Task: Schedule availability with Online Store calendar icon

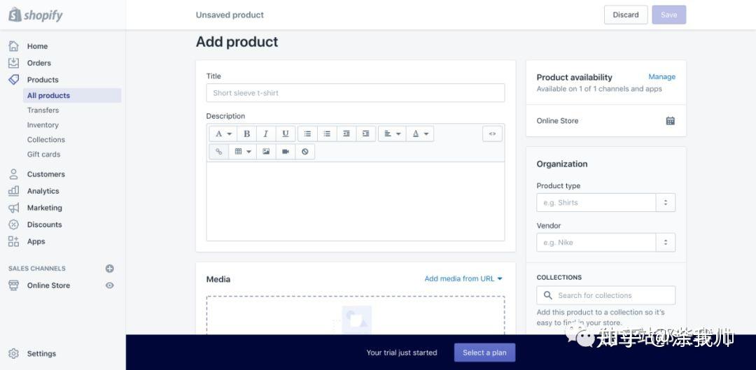Action: click(x=670, y=121)
